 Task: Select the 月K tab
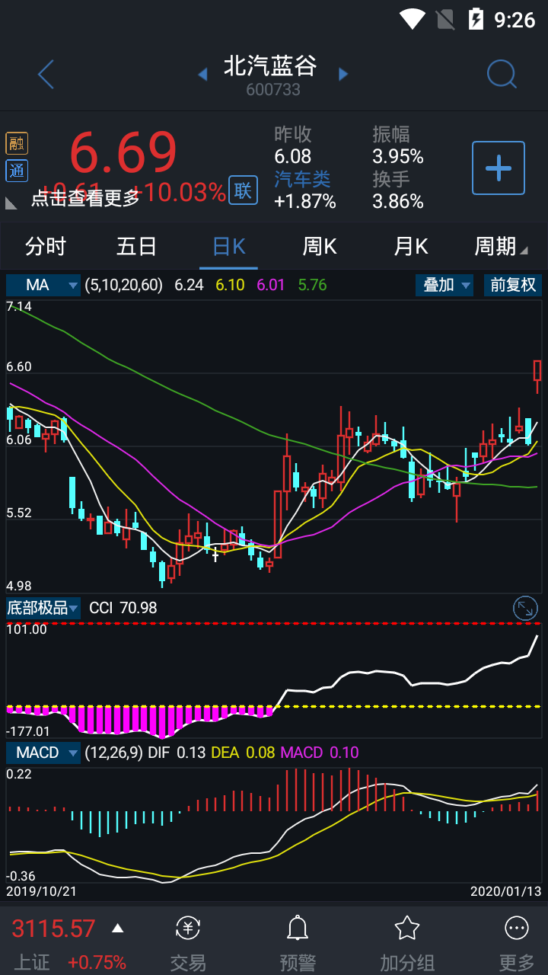pyautogui.click(x=411, y=246)
